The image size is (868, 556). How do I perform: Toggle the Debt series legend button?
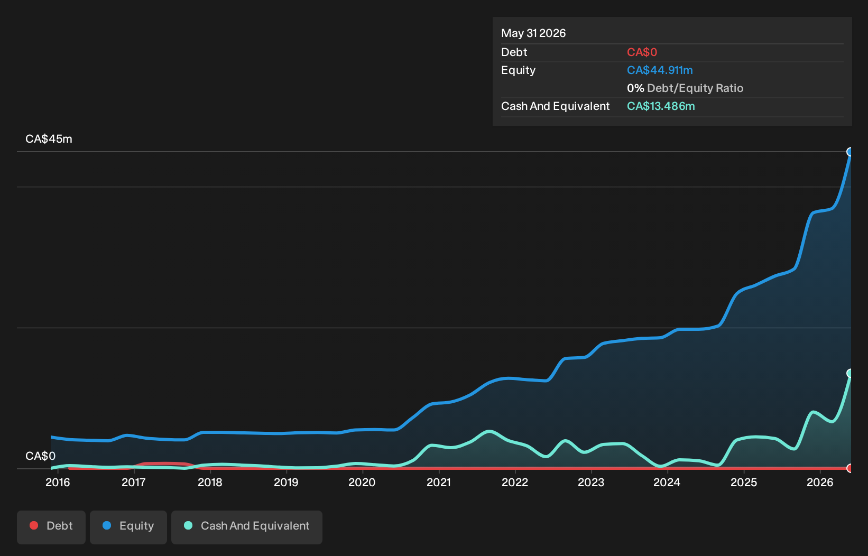pos(51,527)
